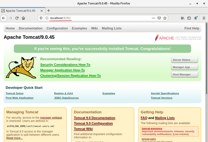
Task: Open Servlet Specifications link
Action: coord(165,94)
